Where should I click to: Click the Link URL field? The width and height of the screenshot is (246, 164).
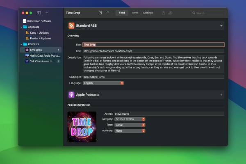pos(153,51)
